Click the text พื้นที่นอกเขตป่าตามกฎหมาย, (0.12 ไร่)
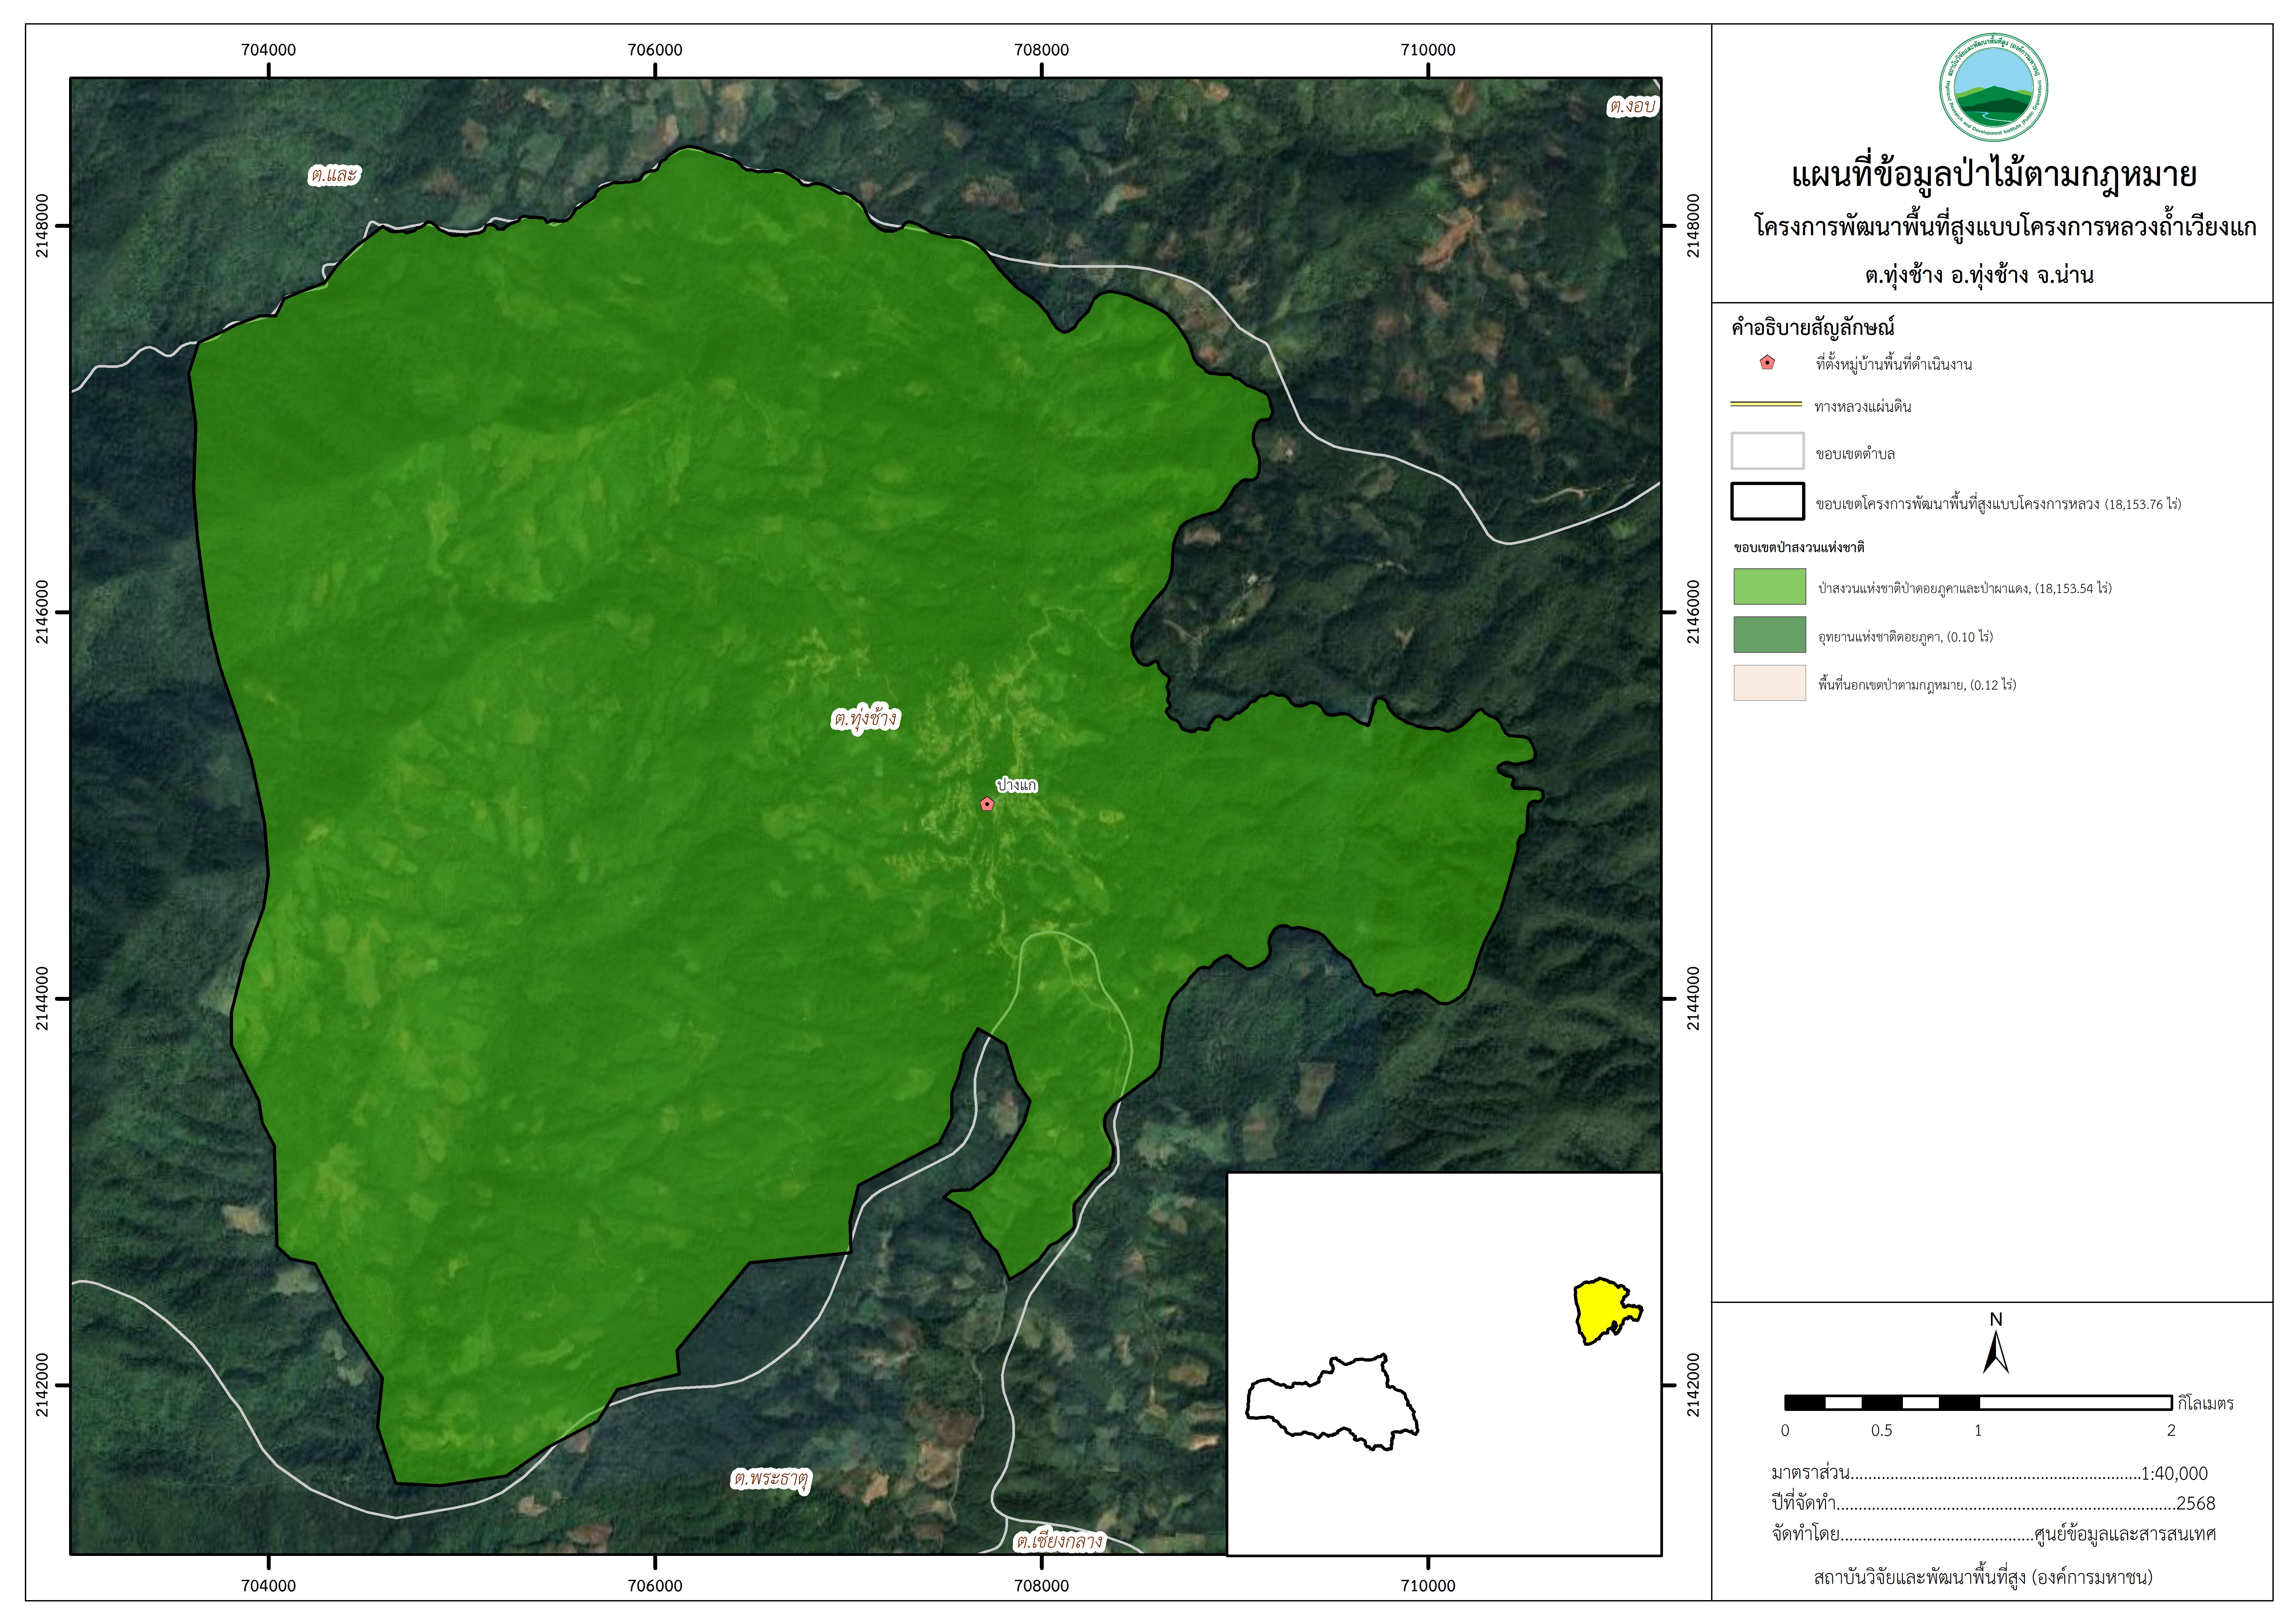 (1917, 685)
